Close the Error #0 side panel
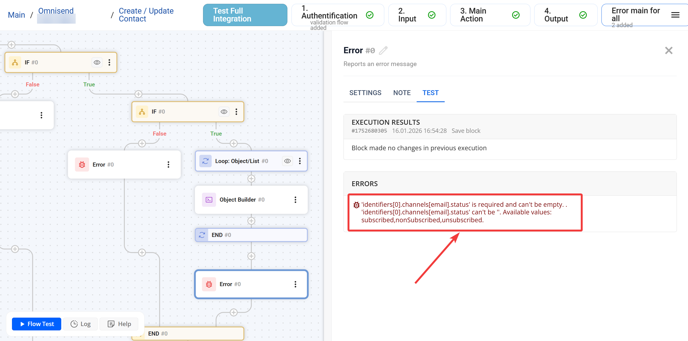 pos(669,51)
